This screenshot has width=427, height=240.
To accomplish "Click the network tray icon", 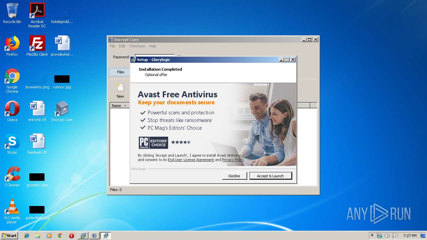I will (379, 236).
